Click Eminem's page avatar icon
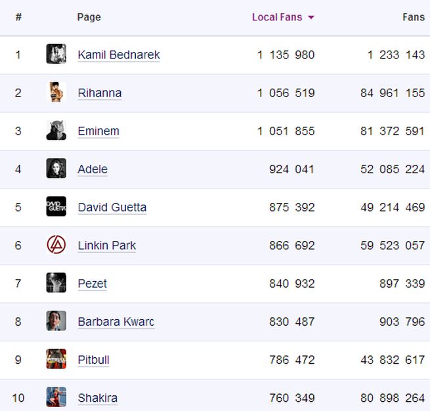Viewport: 430px width, 411px height. (x=56, y=130)
